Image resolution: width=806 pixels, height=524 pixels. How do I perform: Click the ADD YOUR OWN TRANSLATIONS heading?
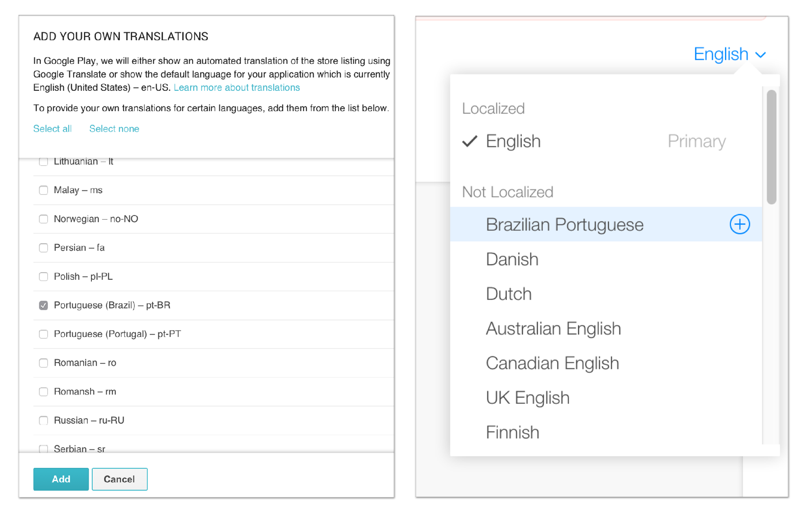click(x=121, y=36)
